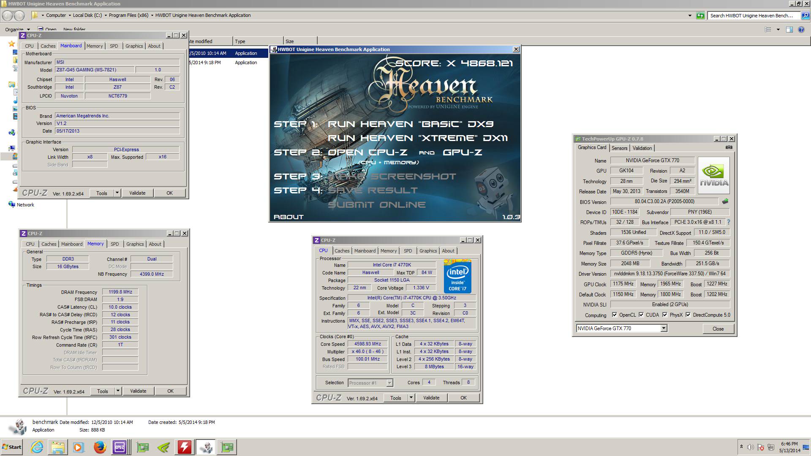Click the red shield tray icon
Viewport: 811px width, 456px height.
pos(760,447)
